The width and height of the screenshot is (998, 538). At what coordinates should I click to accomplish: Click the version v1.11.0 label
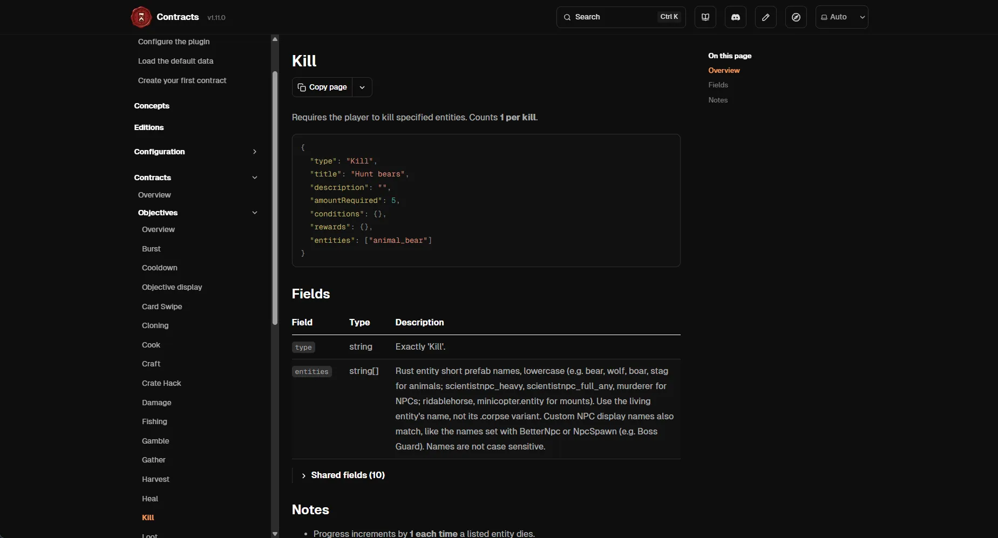click(x=216, y=18)
